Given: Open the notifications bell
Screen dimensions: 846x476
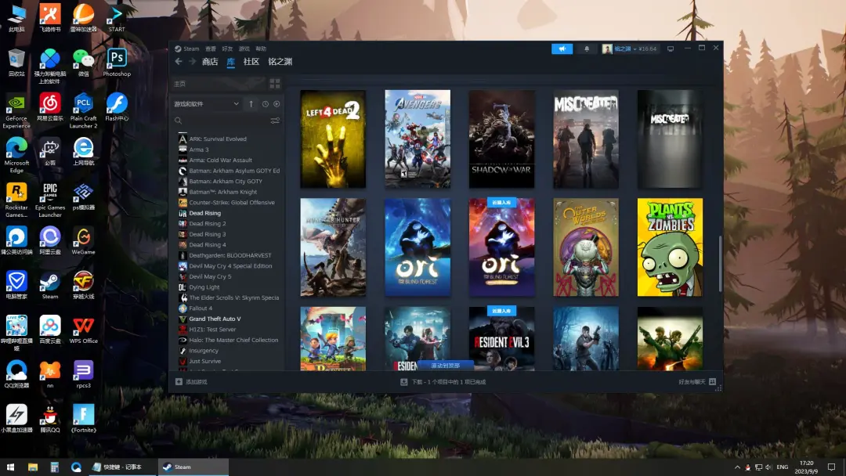Looking at the screenshot, I should (x=587, y=49).
